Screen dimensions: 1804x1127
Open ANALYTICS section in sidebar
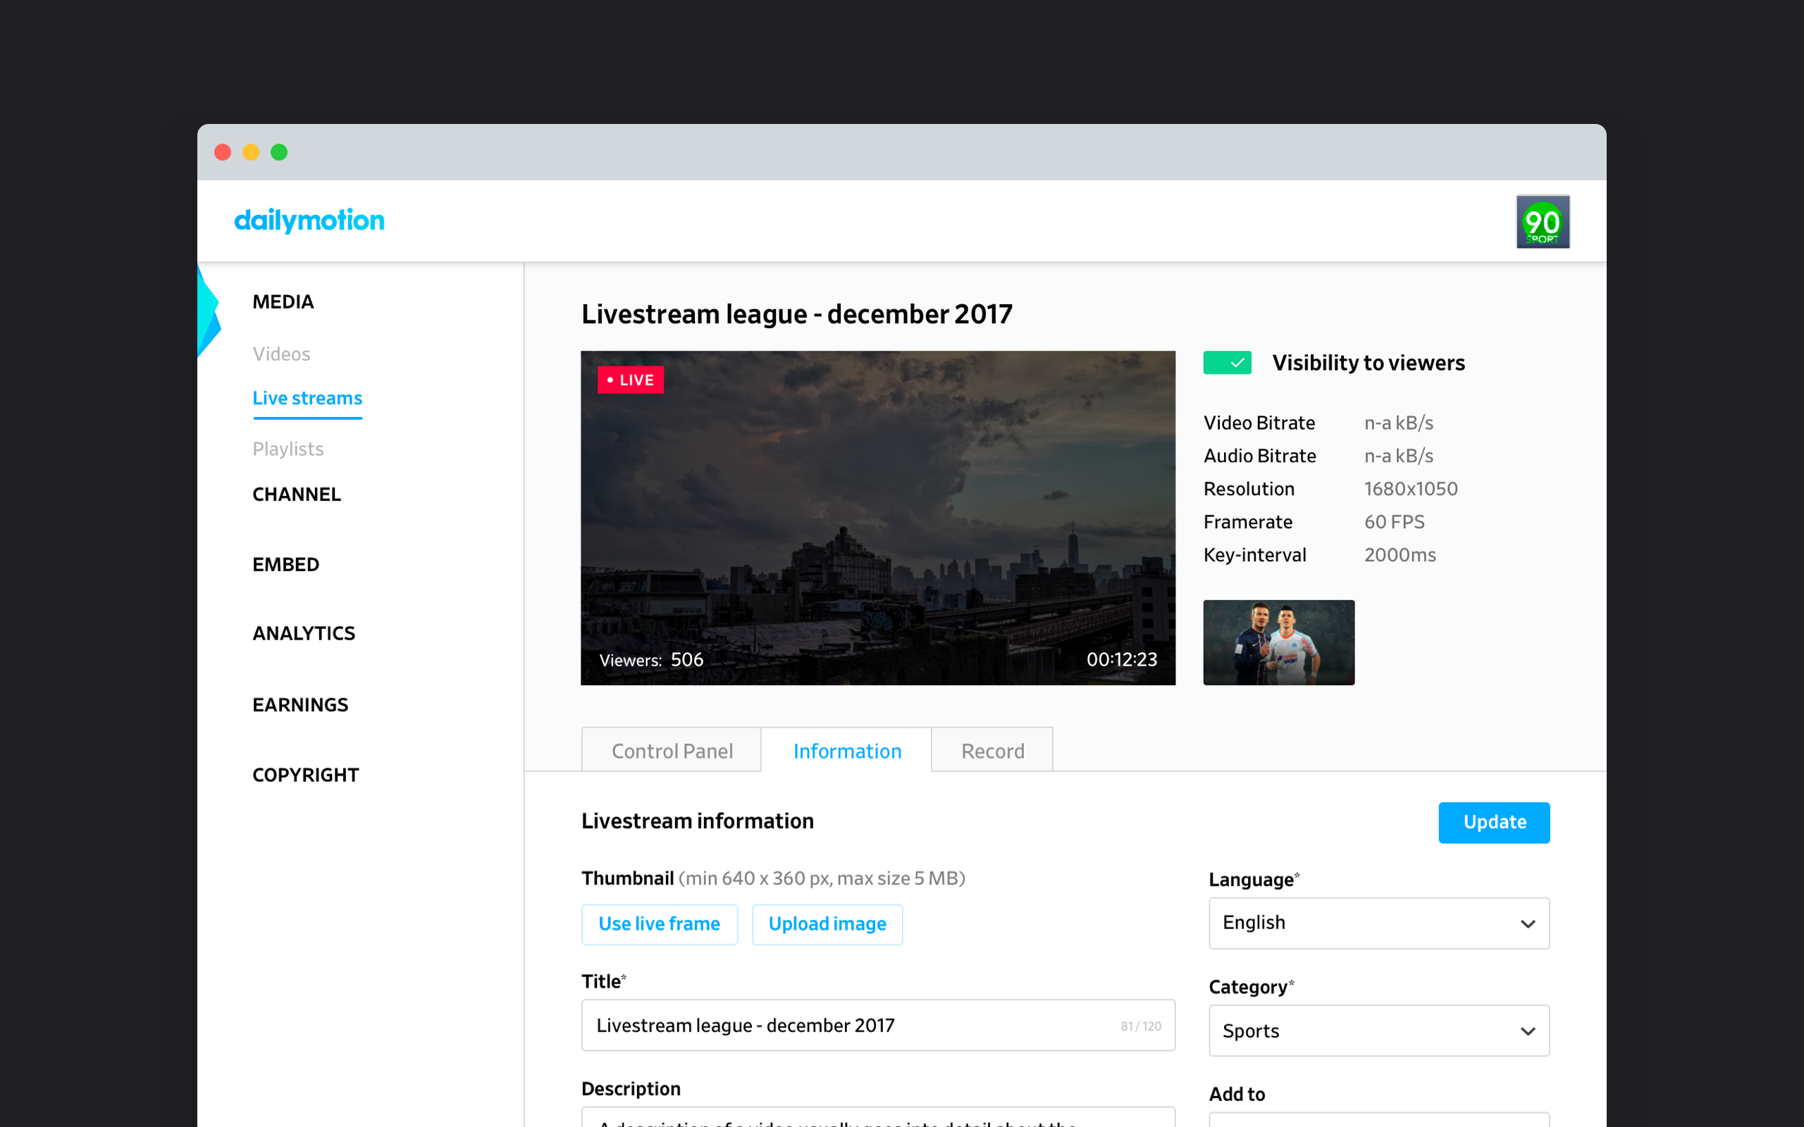tap(304, 633)
